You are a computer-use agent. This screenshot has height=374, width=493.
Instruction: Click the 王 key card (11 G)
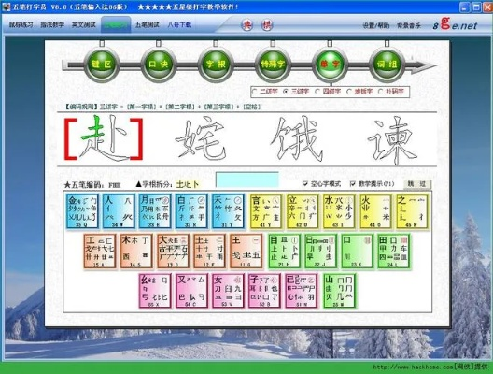click(x=246, y=252)
